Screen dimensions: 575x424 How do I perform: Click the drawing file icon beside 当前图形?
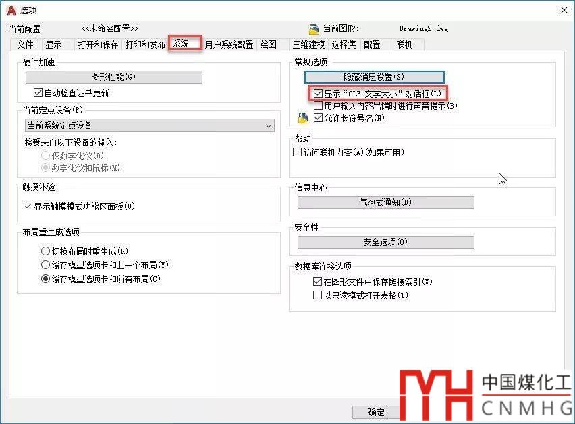314,29
